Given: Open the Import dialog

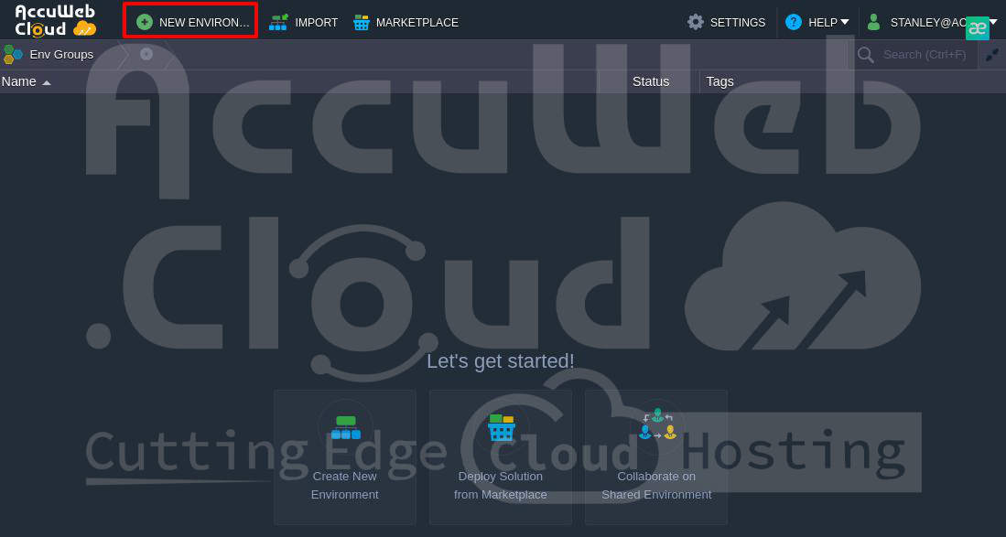Looking at the screenshot, I should [303, 22].
